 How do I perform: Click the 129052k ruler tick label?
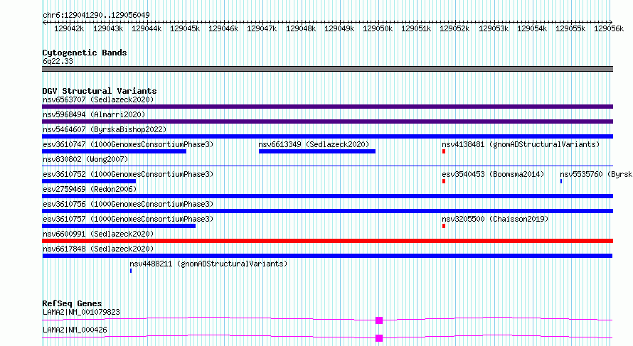point(454,28)
